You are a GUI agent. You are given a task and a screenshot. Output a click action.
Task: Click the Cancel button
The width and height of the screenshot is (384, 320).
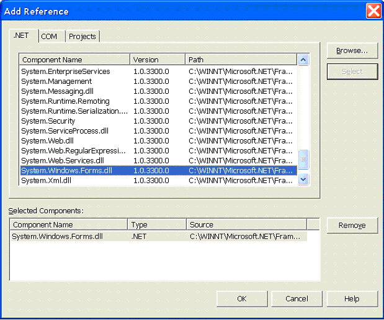click(297, 299)
